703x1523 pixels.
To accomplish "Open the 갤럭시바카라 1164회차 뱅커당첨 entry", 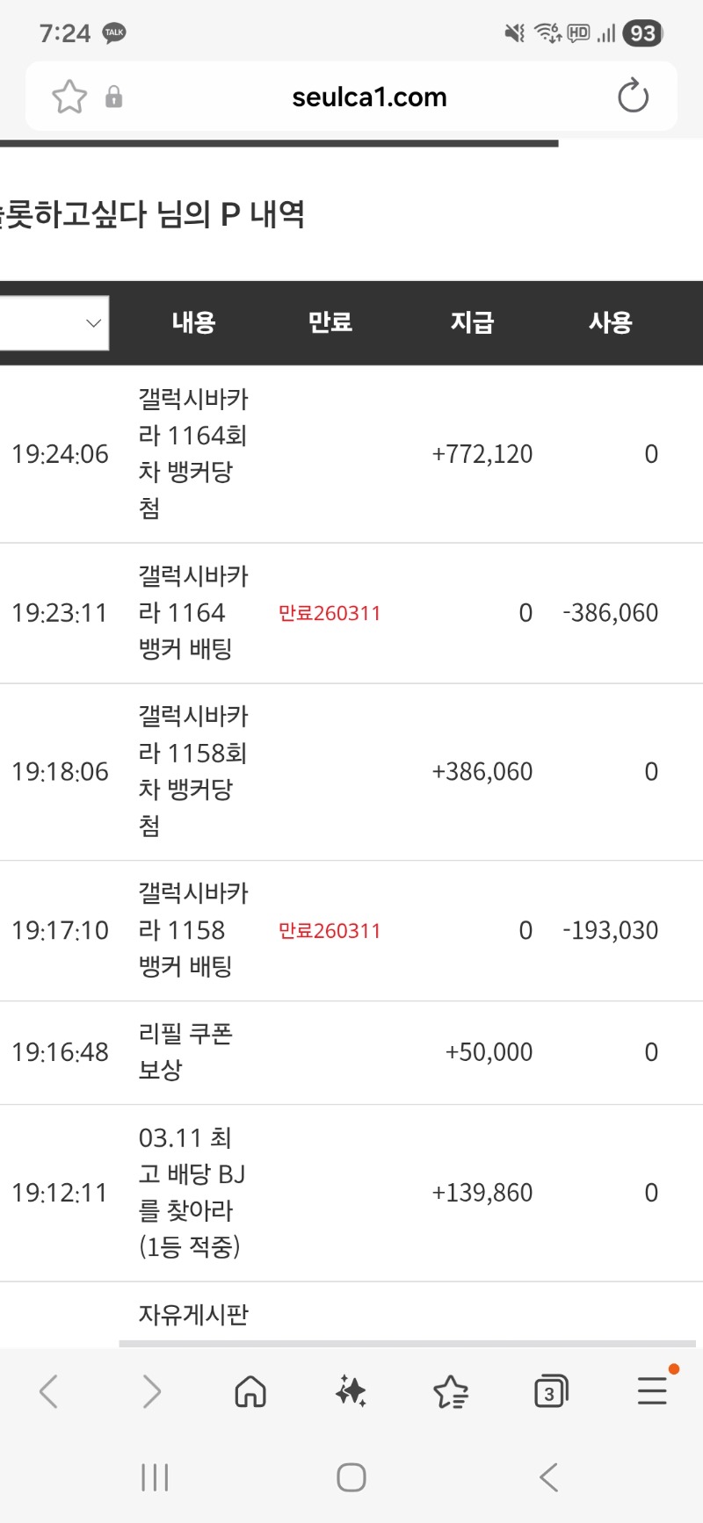I will (x=192, y=453).
